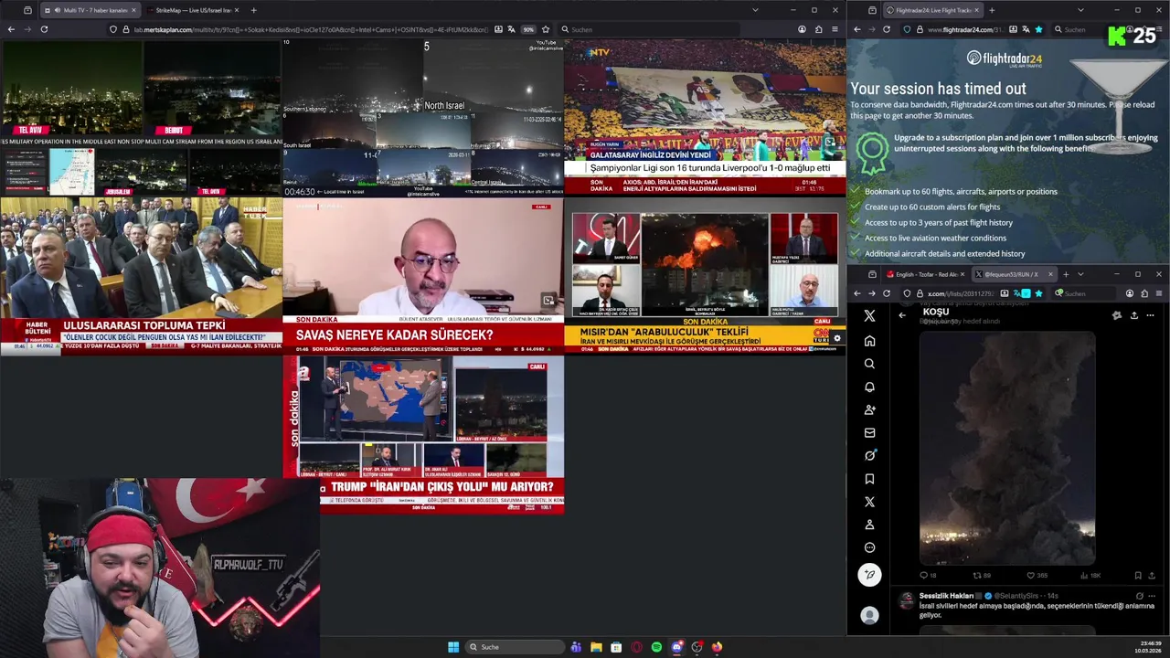Open NTV Galatasaray stadium stream tile

[705, 117]
